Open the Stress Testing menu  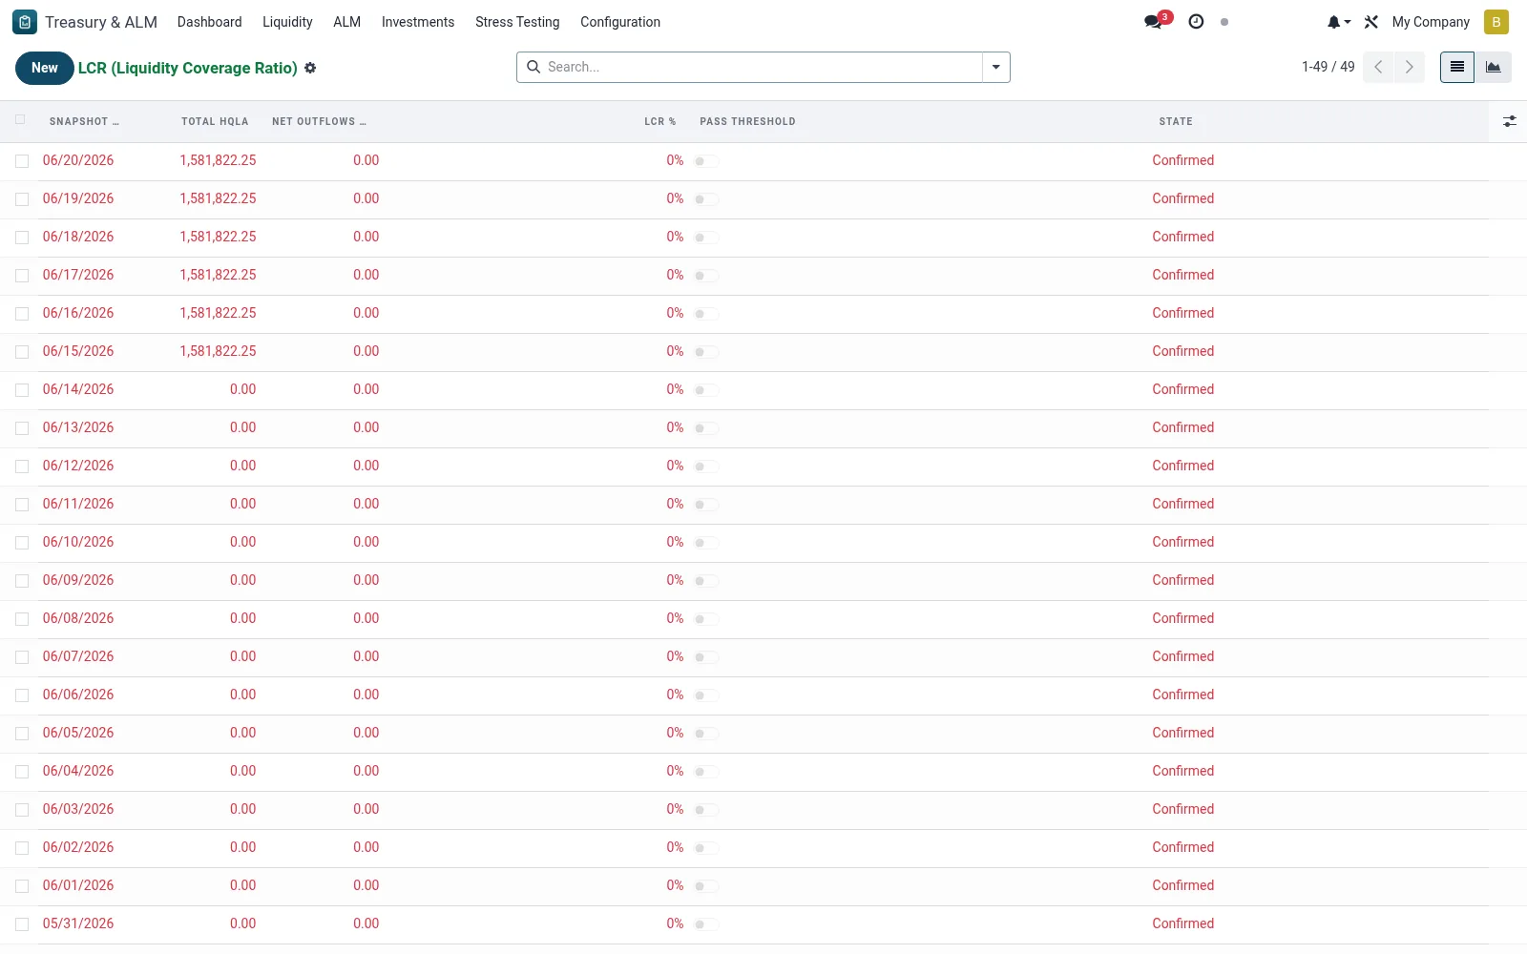point(517,22)
